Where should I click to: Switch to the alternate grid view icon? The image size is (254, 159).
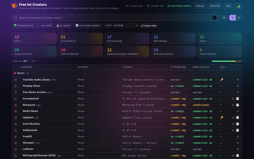click(239, 17)
